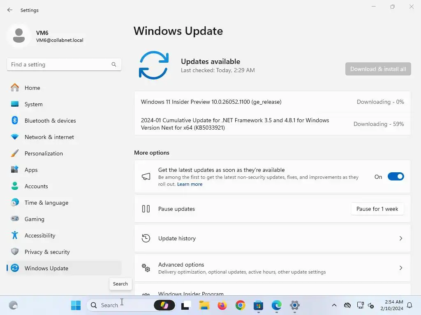Select Privacy & security in sidebar

64,252
